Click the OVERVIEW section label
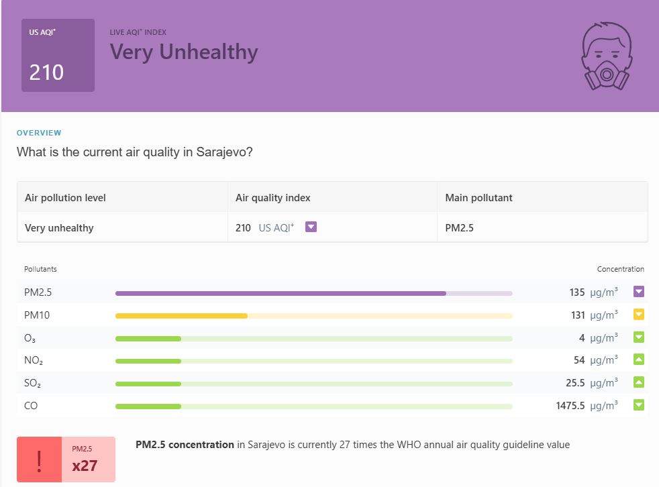The width and height of the screenshot is (659, 487). [39, 133]
